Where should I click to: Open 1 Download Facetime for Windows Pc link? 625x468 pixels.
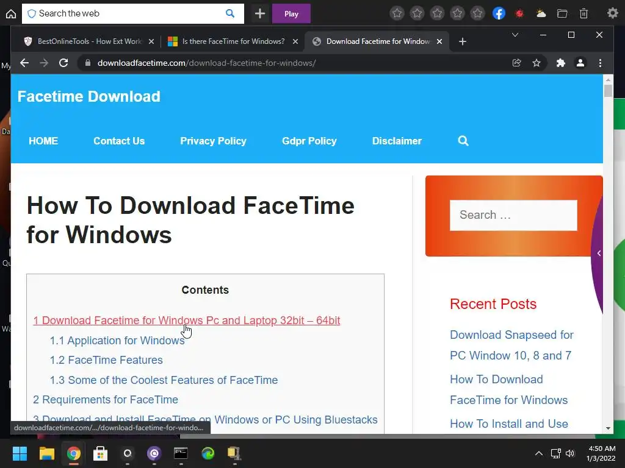pyautogui.click(x=187, y=321)
